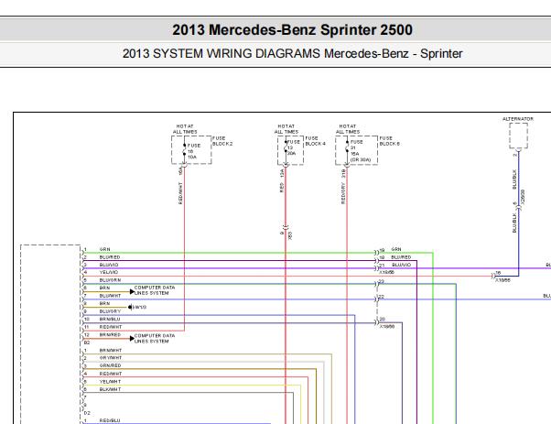Click the 'BRN/RED' wire label at pin 12
Viewport: 551px width, 424px height.
click(x=110, y=334)
